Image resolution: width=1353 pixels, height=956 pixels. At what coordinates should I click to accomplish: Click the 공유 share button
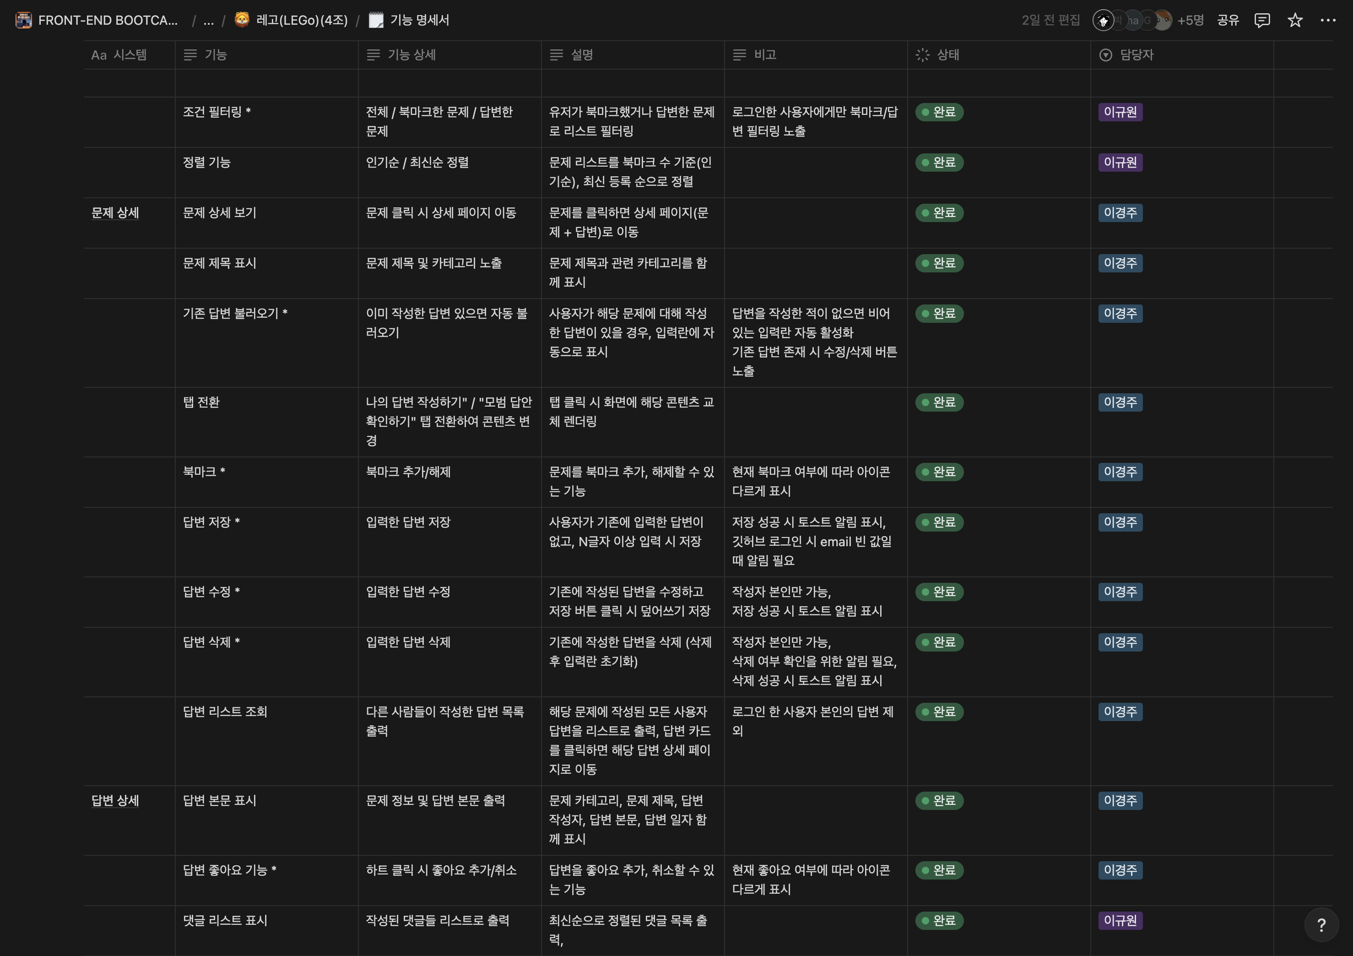pos(1228,21)
